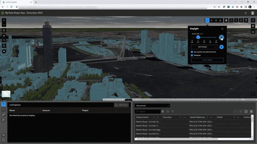Click the half-circle contrast icon in the toolbar
Viewport: 257px width, 144px height.
tap(216, 20)
